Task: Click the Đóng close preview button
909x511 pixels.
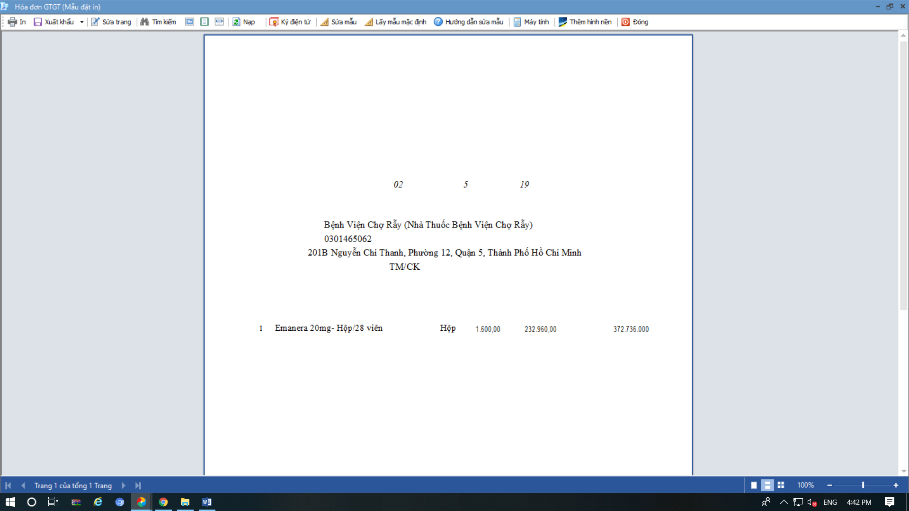Action: coord(635,22)
